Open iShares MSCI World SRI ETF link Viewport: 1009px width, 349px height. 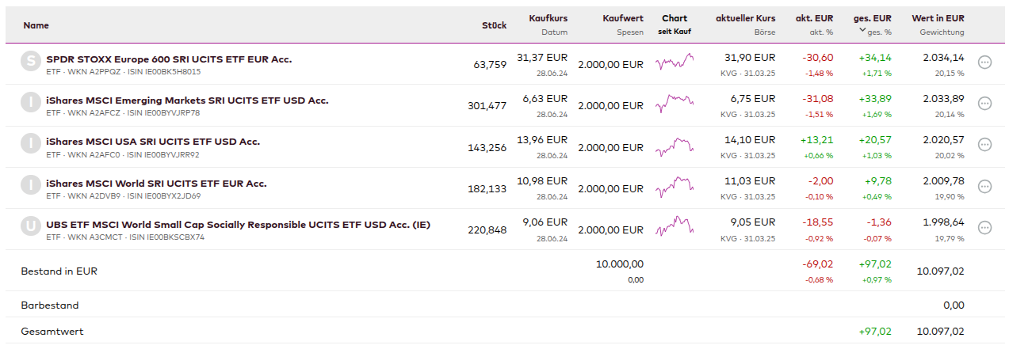pyautogui.click(x=156, y=183)
